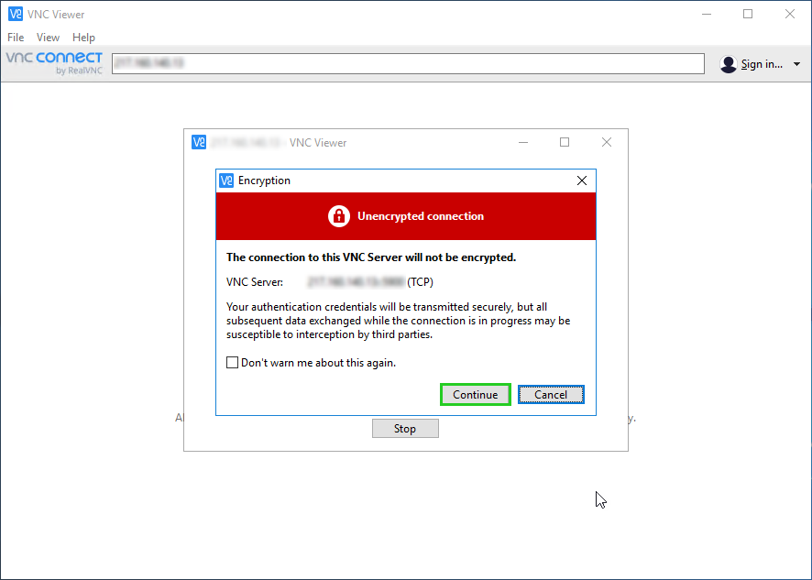Close the Encryption dialog

(581, 181)
